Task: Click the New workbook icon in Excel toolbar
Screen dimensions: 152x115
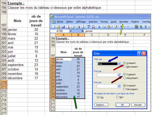Action: click(x=54, y=27)
